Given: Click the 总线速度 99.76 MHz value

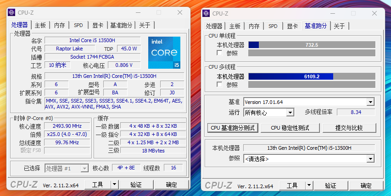Looking at the screenshot, I should coord(67,142).
